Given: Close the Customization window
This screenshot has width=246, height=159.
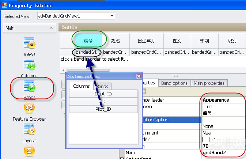Looking at the screenshot, I should click(x=139, y=76).
